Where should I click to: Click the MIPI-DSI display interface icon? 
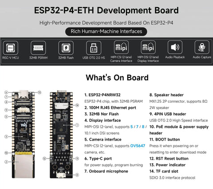(x=148, y=47)
